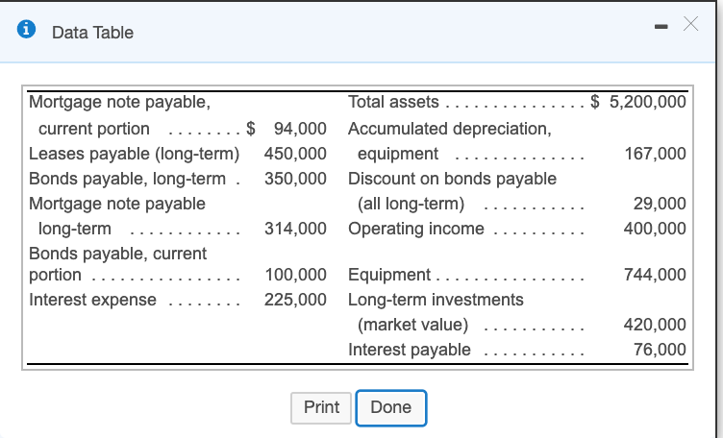This screenshot has width=723, height=438.
Task: Select the '(market value)' text
Action: click(x=413, y=326)
